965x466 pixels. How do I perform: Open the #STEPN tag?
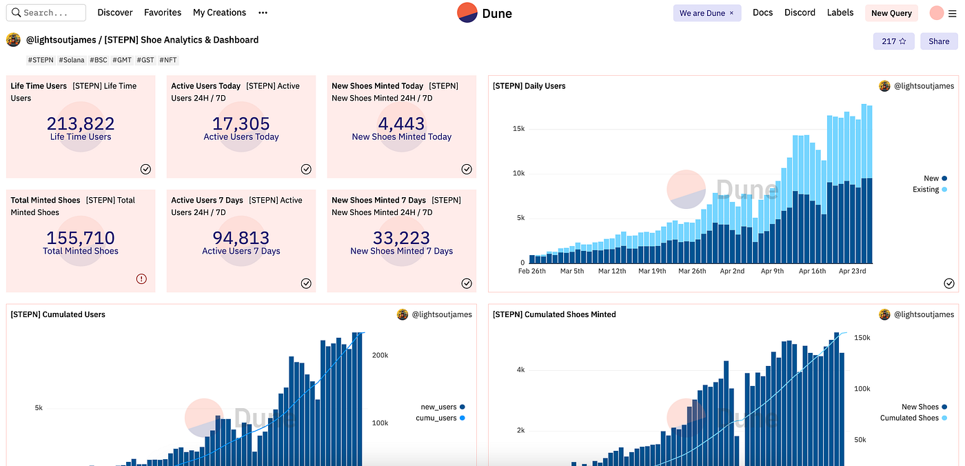41,60
